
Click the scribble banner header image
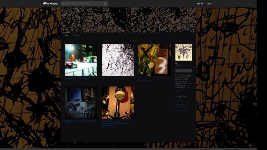(x=128, y=20)
